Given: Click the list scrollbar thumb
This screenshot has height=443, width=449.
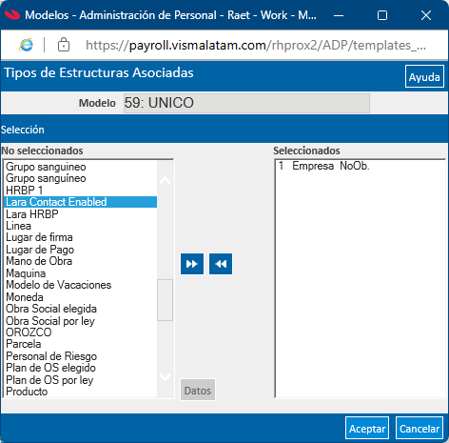Looking at the screenshot, I should 165,300.
